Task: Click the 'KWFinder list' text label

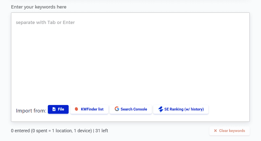Action: tap(92, 109)
